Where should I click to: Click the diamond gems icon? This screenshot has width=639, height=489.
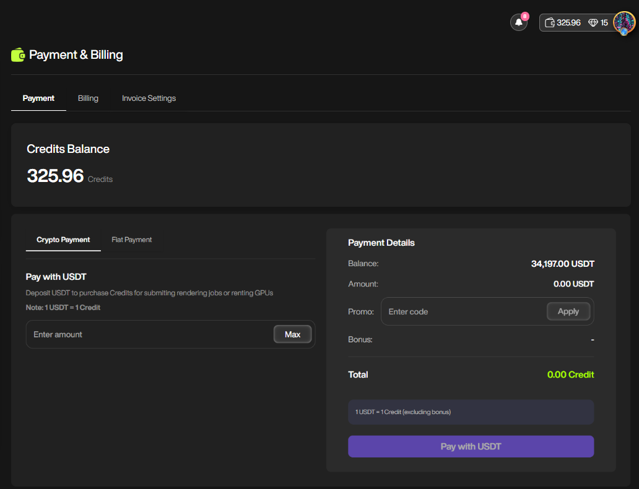593,22
